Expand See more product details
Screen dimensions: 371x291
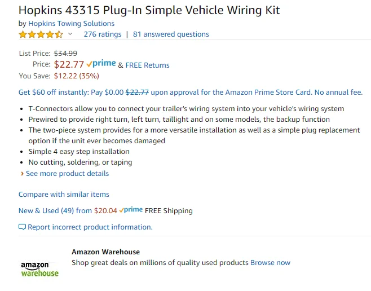(67, 174)
